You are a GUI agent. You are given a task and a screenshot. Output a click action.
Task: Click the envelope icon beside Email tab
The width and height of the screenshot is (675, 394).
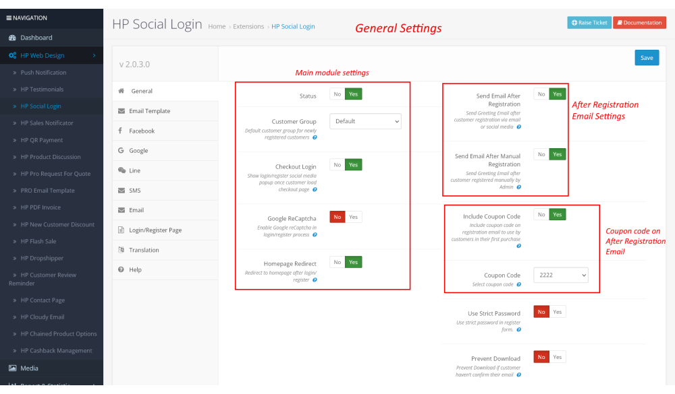[x=122, y=210]
